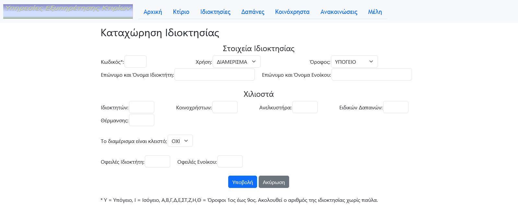
Task: Focus the Θέρμανσης input field
Action: tap(141, 120)
